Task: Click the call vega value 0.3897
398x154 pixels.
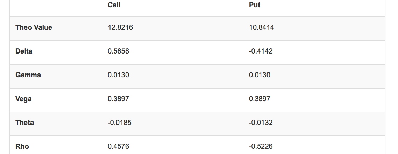Action: tap(119, 99)
